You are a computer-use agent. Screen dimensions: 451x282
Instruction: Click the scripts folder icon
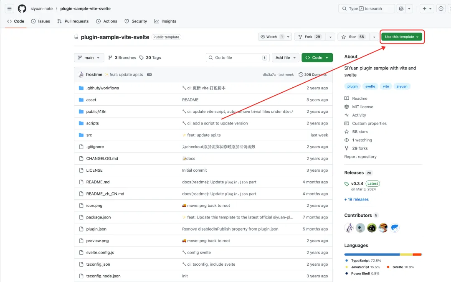click(81, 123)
